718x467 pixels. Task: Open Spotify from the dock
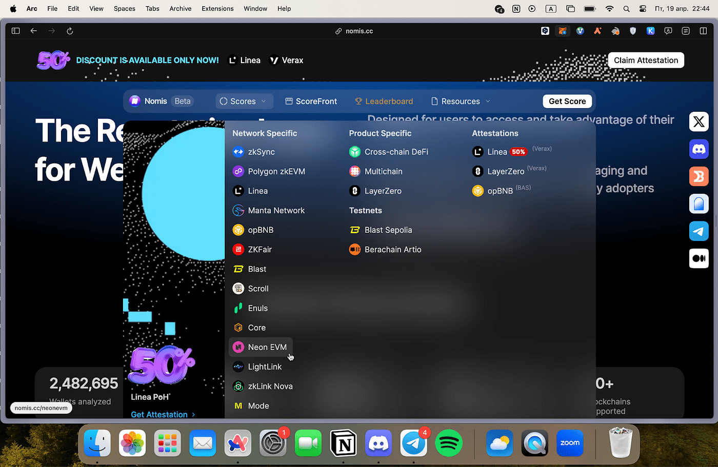click(x=449, y=443)
